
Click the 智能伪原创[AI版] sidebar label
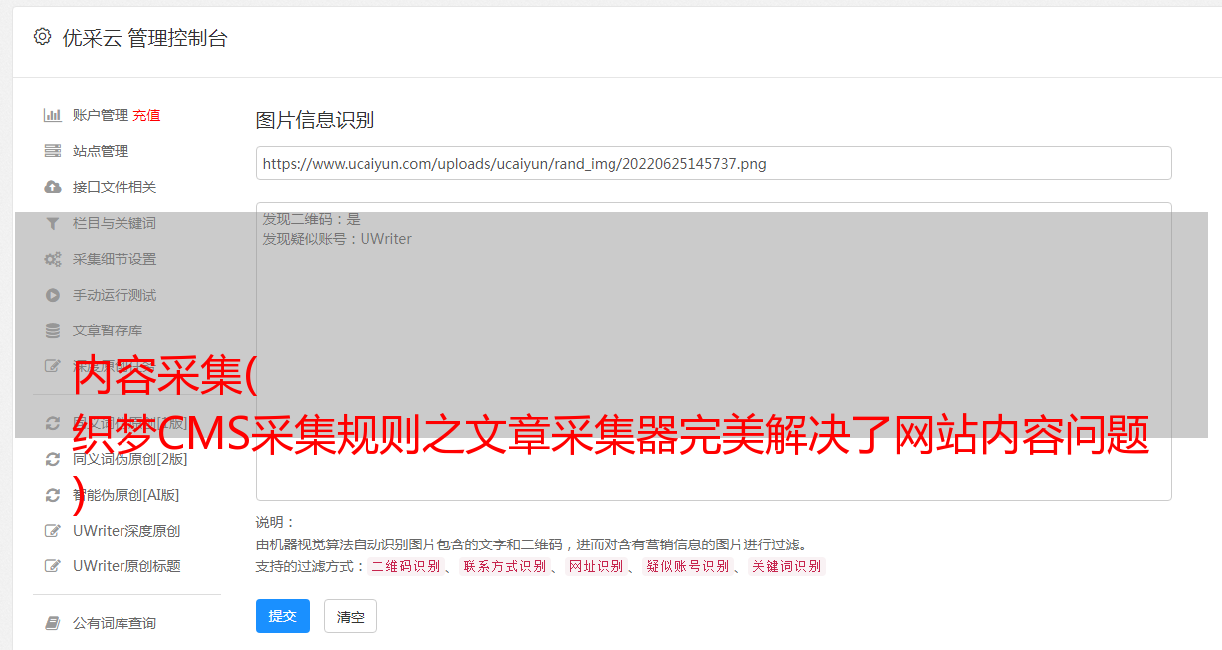pyautogui.click(x=126, y=495)
